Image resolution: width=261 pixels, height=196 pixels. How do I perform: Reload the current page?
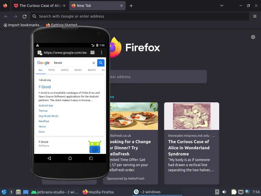click(24, 16)
